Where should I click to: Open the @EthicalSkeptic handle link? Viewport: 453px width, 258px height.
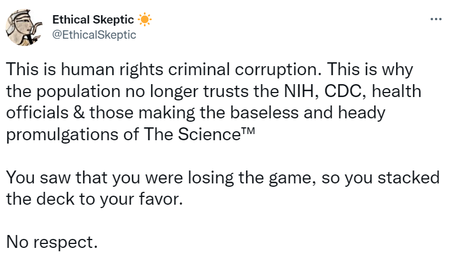[94, 34]
